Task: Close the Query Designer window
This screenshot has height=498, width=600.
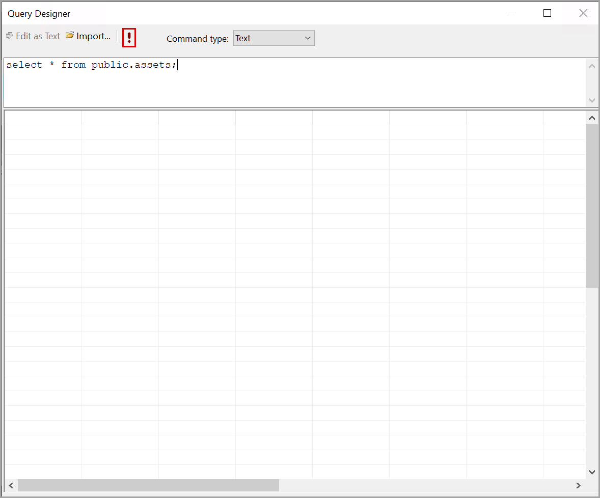Action: point(583,13)
